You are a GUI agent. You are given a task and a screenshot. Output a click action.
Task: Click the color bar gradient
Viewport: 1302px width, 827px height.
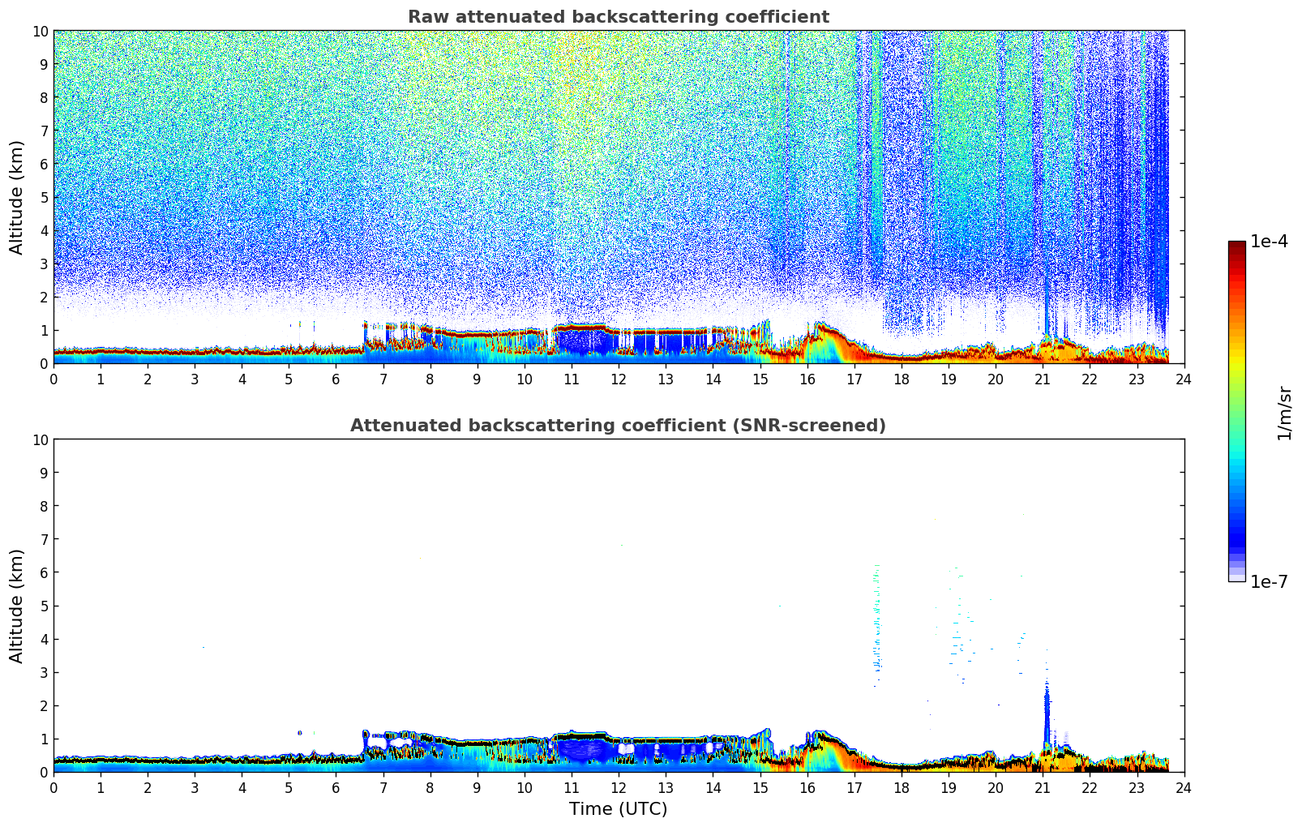[1236, 411]
